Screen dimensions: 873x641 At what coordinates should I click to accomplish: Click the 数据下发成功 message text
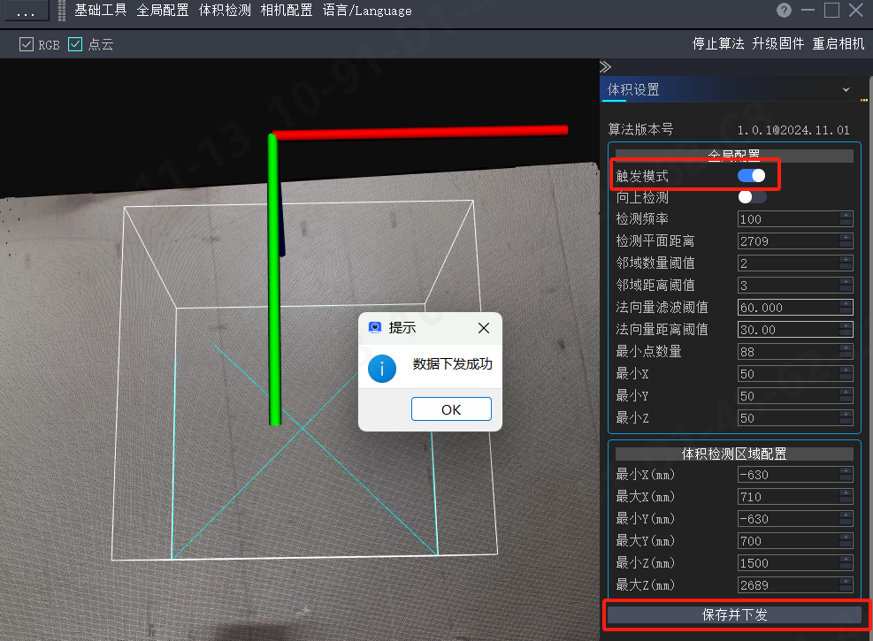tap(453, 364)
